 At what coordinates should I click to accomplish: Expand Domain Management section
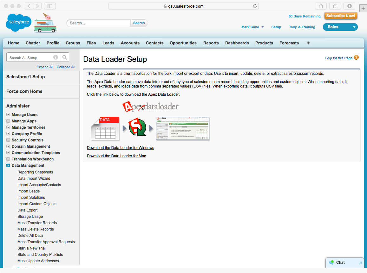(x=8, y=146)
